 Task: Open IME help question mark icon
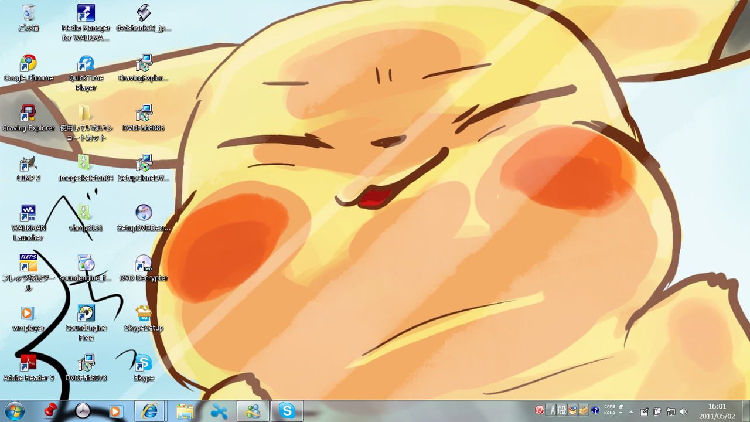pos(595,410)
